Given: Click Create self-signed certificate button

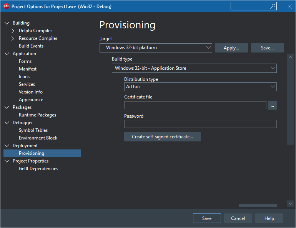Looking at the screenshot, I should pyautogui.click(x=162, y=137).
